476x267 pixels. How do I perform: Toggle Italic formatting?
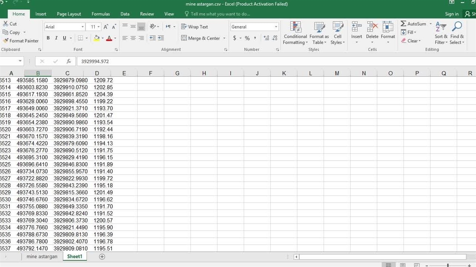pyautogui.click(x=56, y=38)
